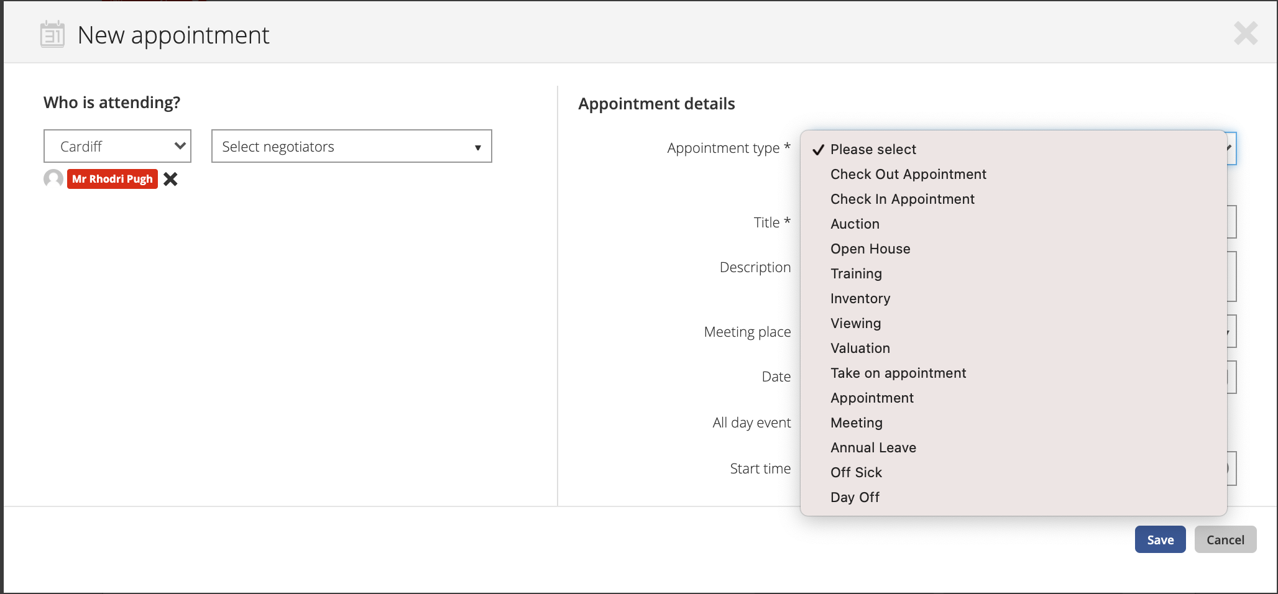Choose Take on appointment option
The image size is (1278, 594).
1014,373
